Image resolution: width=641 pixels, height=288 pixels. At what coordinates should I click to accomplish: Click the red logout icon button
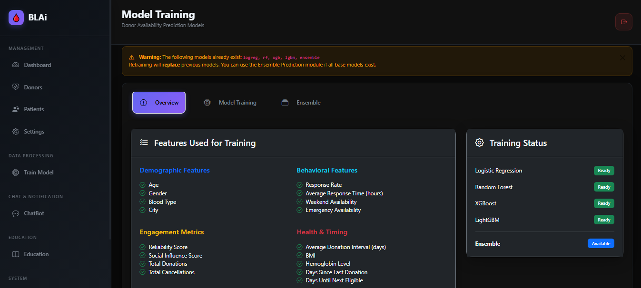point(623,22)
